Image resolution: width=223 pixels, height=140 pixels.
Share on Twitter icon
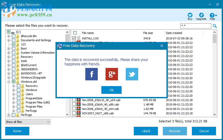132,74
